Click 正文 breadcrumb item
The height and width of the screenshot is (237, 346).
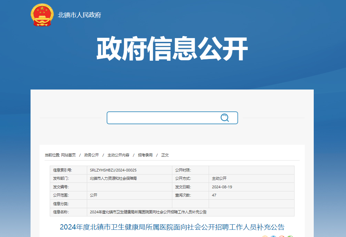[165, 155]
